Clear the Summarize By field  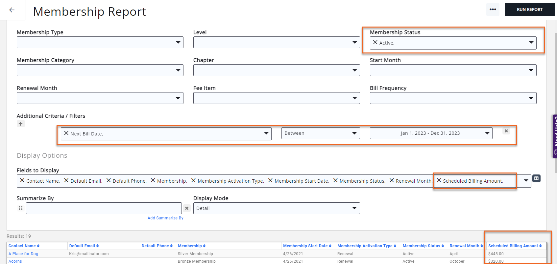point(187,208)
